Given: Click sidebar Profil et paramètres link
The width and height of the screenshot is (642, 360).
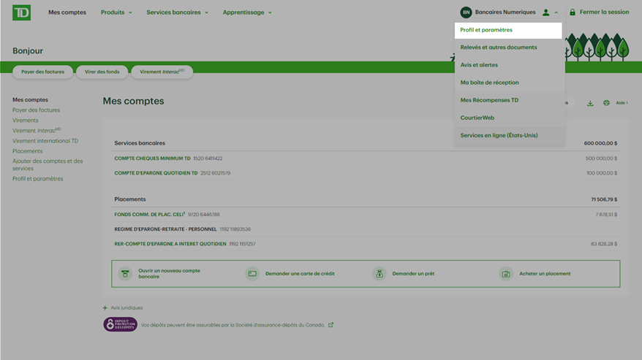Looking at the screenshot, I should click(x=38, y=179).
